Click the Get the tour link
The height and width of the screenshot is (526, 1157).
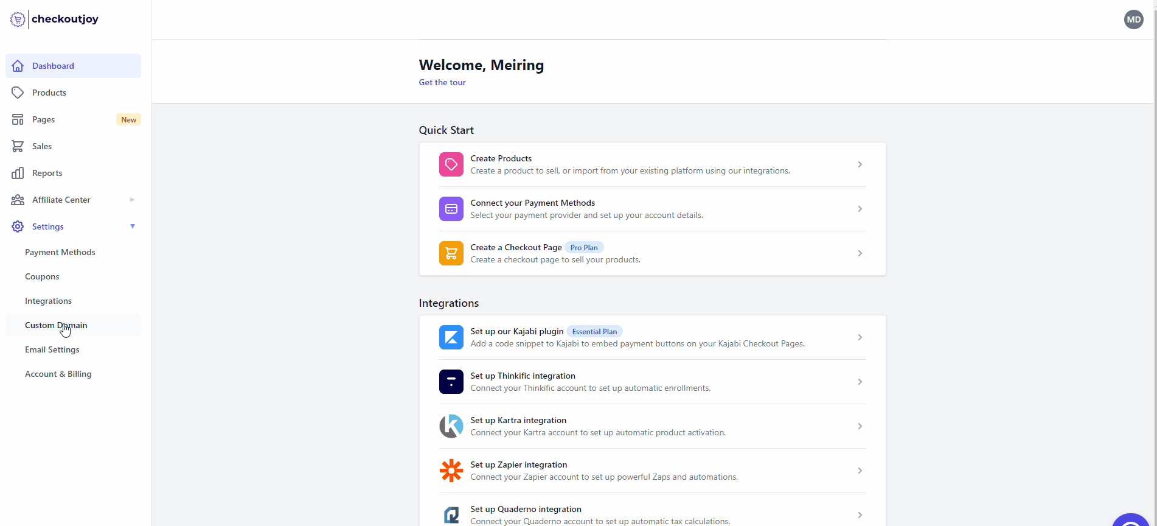(442, 82)
